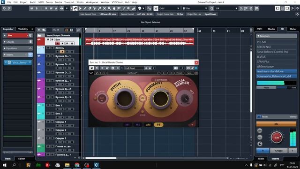Toggle global Solo S state button
Viewport: 300px width, 169px height.
37,8
